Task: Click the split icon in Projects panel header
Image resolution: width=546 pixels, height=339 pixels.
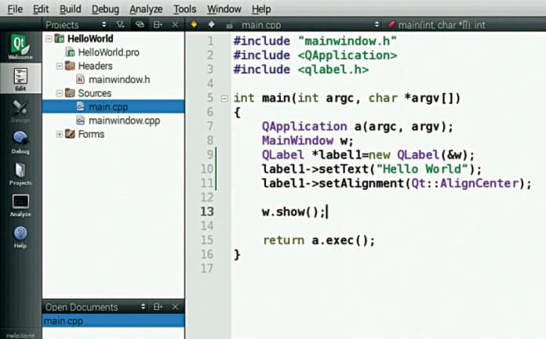Action: 158,25
